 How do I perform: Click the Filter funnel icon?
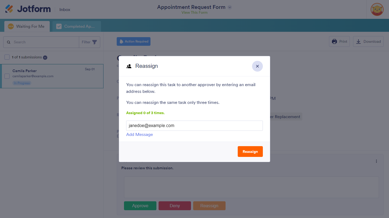(94, 42)
